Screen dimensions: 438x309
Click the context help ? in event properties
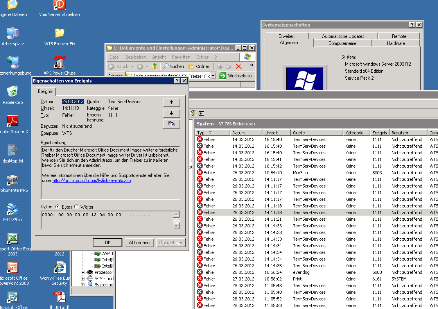click(177, 81)
